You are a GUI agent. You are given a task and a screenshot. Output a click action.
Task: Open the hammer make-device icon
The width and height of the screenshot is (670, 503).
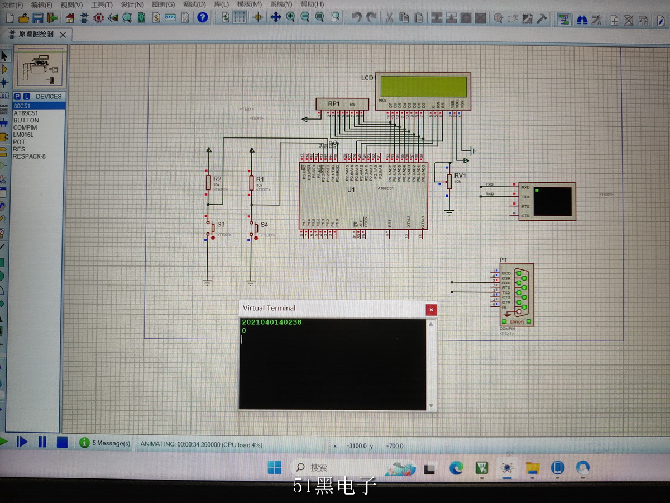pos(541,18)
